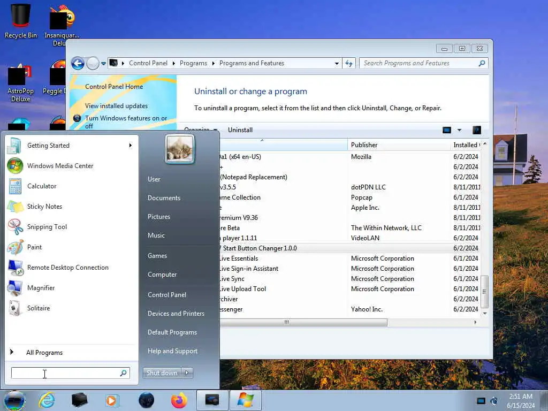The image size is (548, 411).
Task: Open User folder from Start menu
Action: (154, 179)
